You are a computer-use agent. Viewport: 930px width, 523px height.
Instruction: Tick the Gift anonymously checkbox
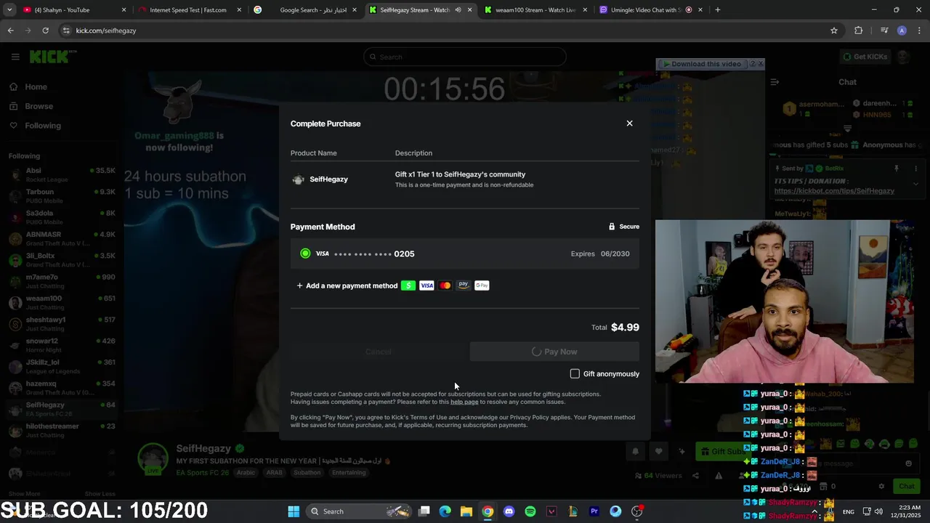tap(575, 373)
